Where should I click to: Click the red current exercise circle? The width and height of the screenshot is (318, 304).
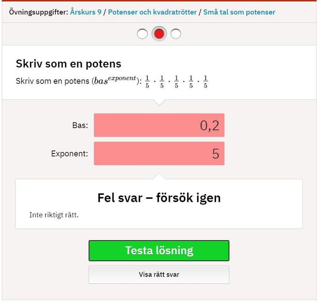159,34
